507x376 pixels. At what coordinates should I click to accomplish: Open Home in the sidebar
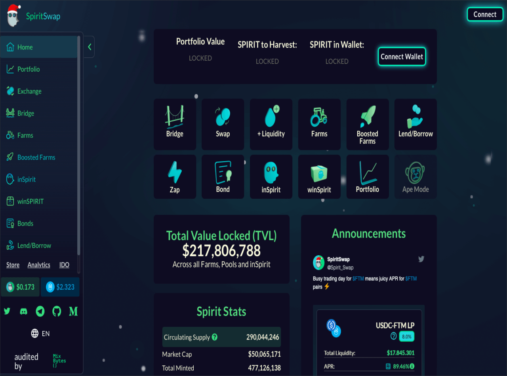click(39, 47)
